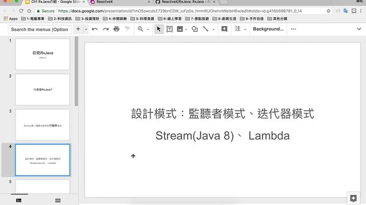The image size is (366, 205).
Task: Click the print icon
Action: (x=117, y=29)
